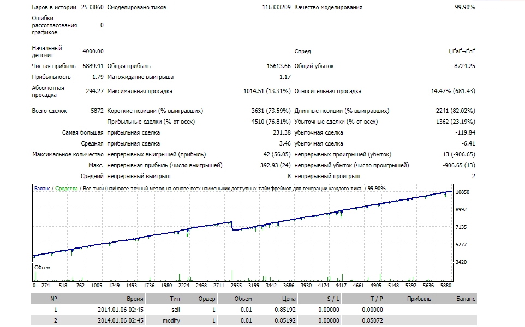Viewport: 525px width, 327px height.
Task: Click the average loss trade value -6.41
Action: [468, 143]
